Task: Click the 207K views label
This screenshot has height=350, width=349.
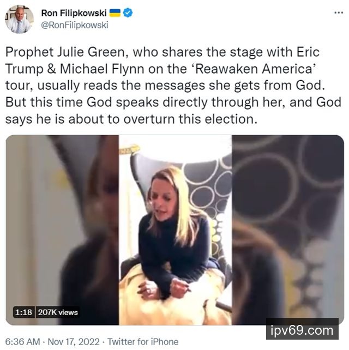Action: pos(58,312)
